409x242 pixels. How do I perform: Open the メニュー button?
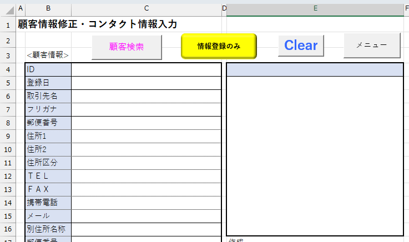[x=371, y=45]
